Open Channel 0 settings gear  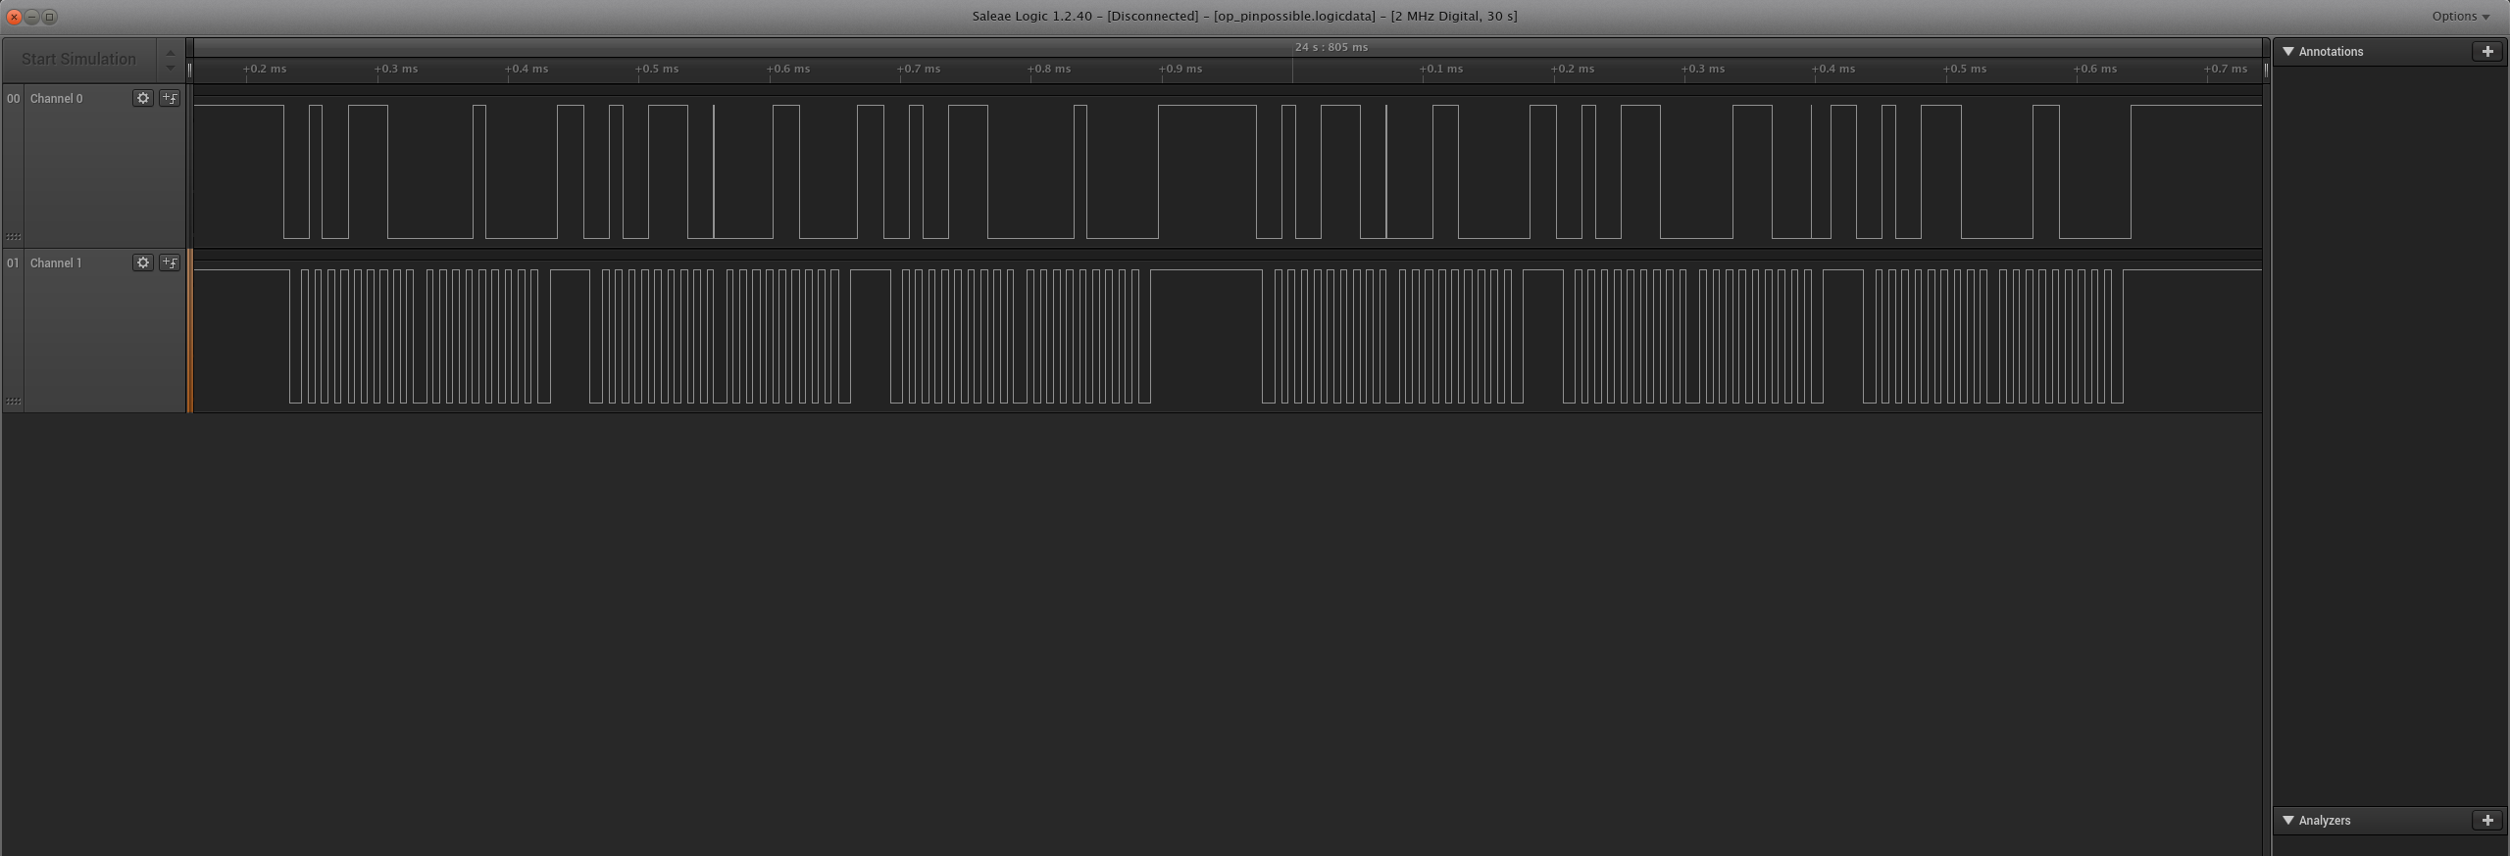point(143,98)
